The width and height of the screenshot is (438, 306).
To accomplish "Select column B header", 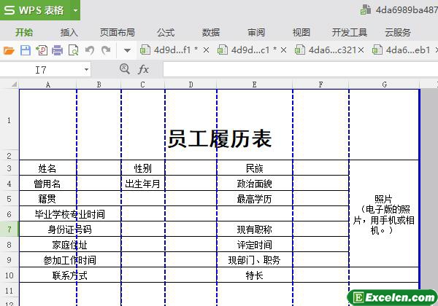I will (99, 85).
